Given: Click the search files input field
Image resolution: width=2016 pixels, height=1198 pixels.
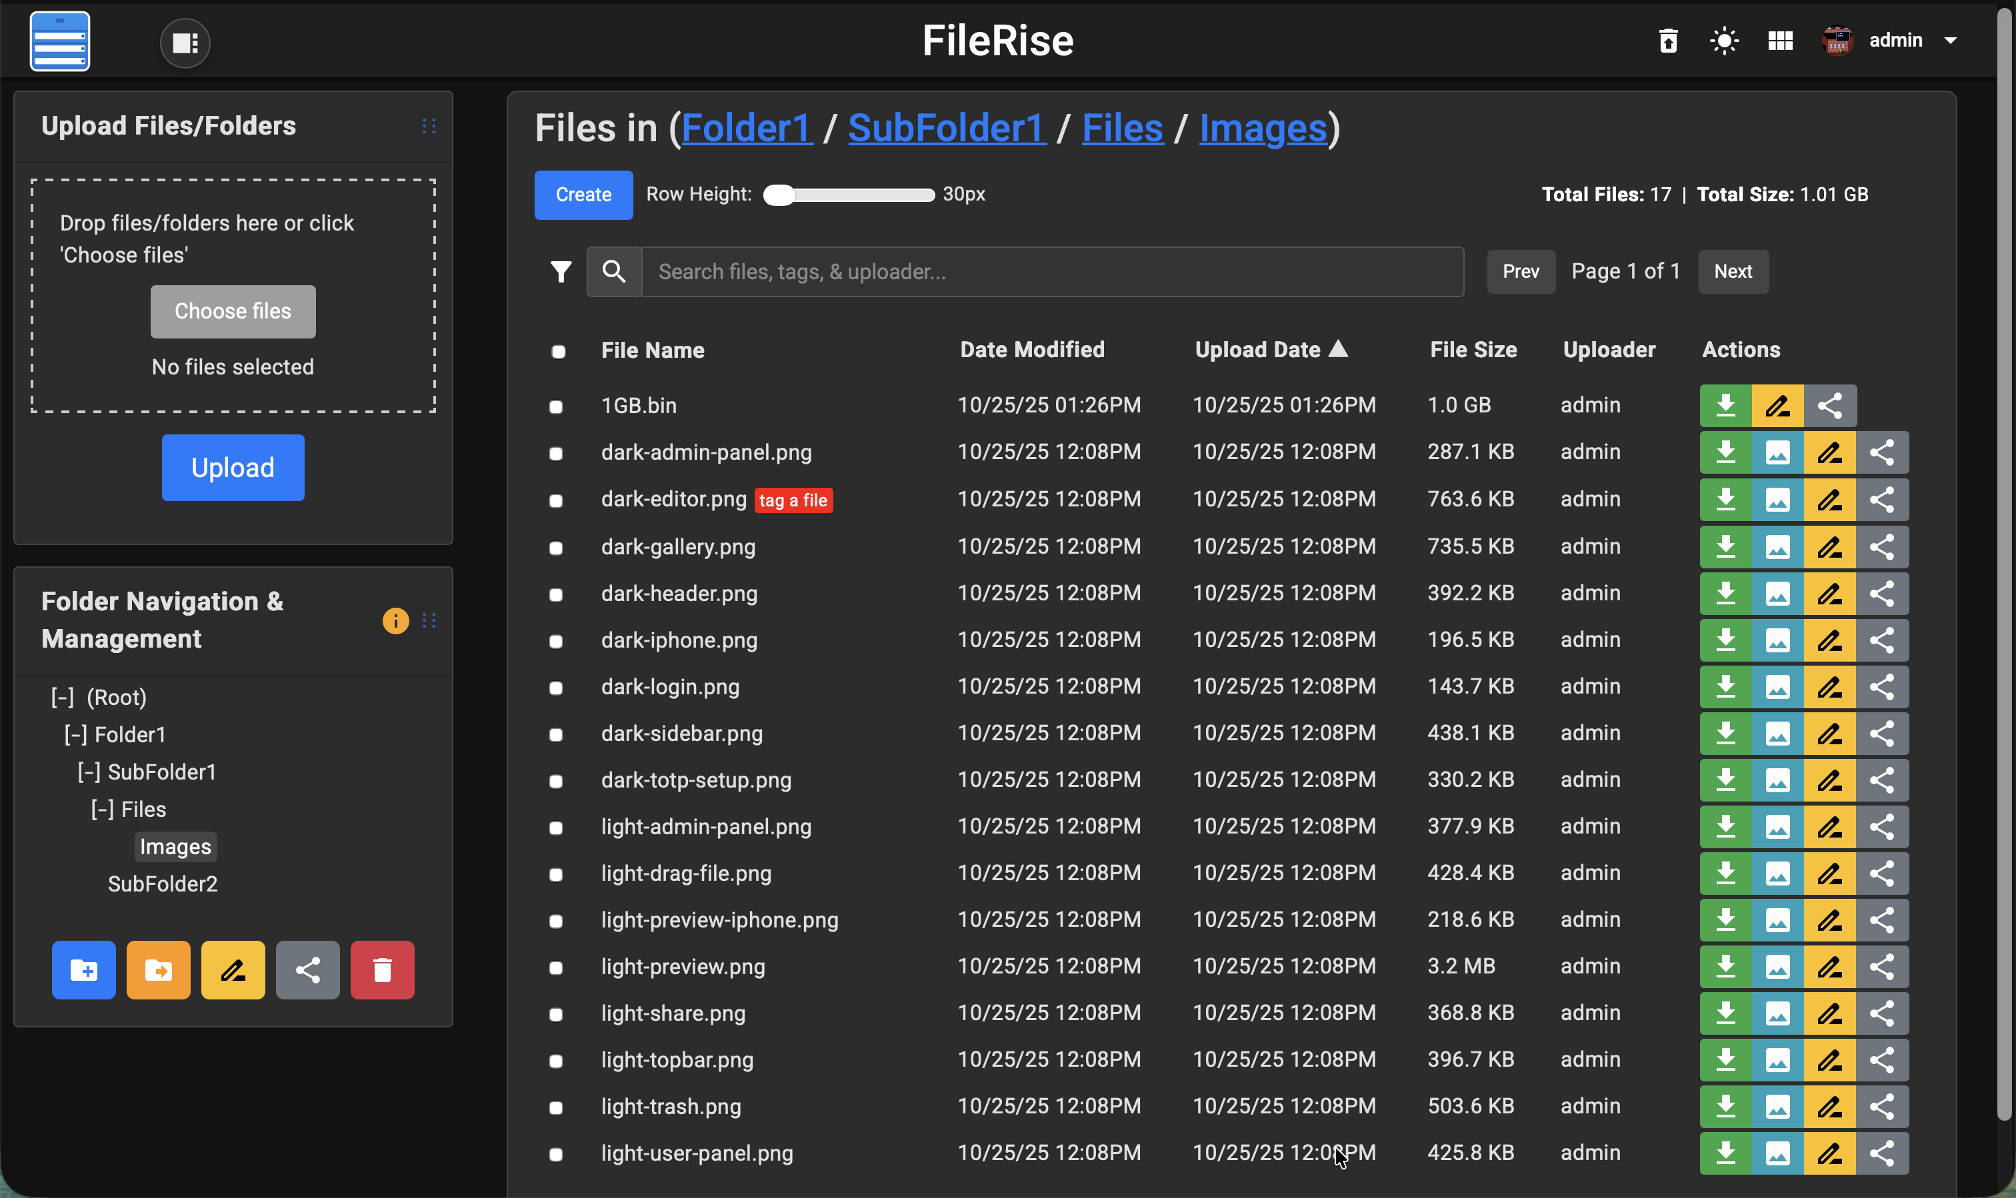Looking at the screenshot, I should tap(1051, 272).
